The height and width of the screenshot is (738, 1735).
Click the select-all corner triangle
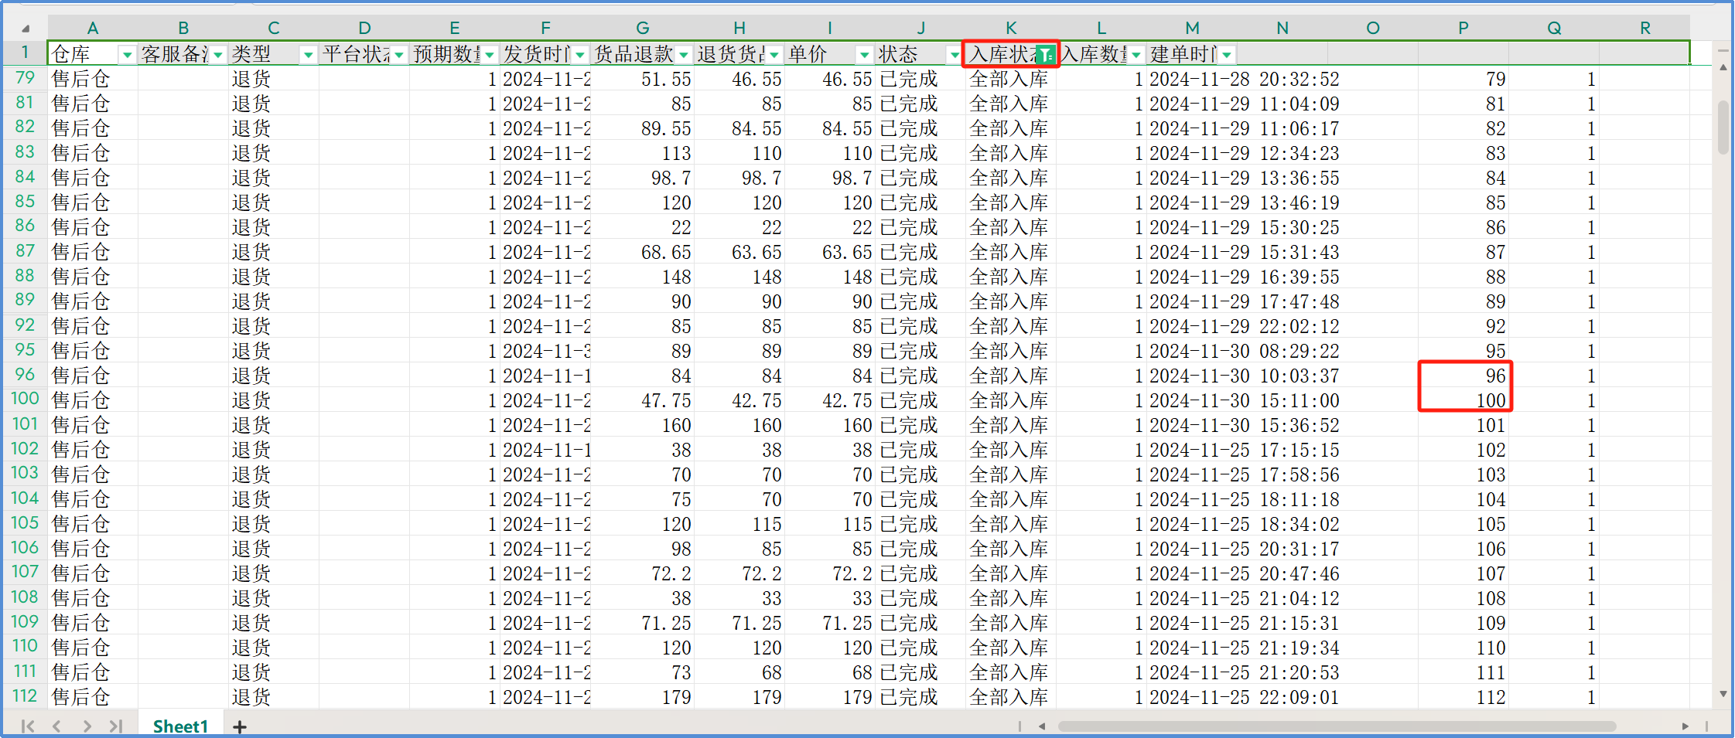26,29
